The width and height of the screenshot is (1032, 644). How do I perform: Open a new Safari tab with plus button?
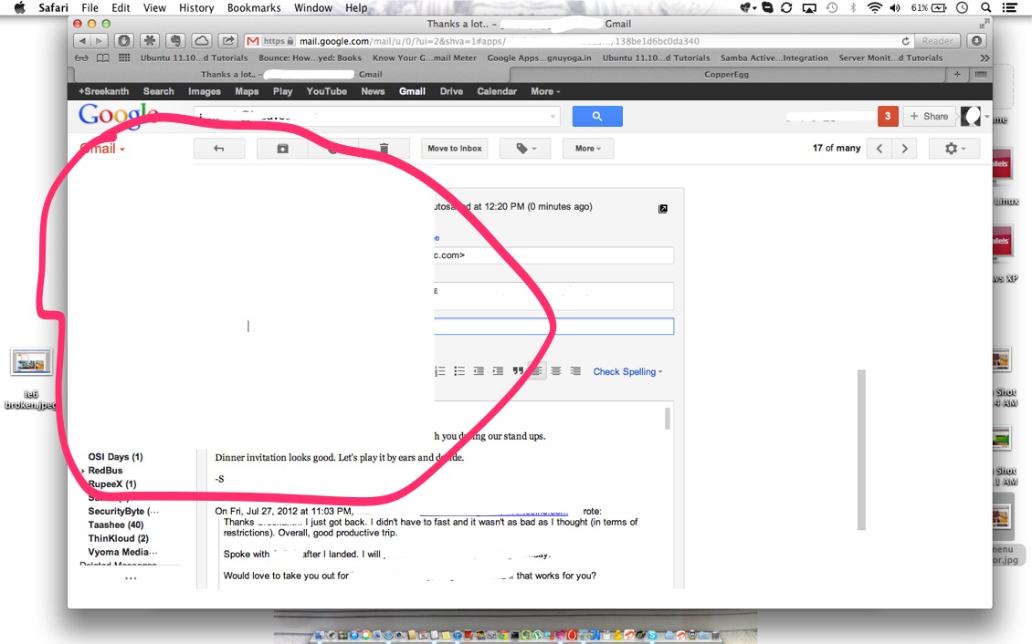pos(957,74)
